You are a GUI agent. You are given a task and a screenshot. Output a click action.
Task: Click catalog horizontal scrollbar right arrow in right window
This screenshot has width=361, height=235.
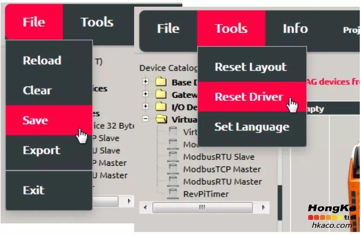click(263, 207)
